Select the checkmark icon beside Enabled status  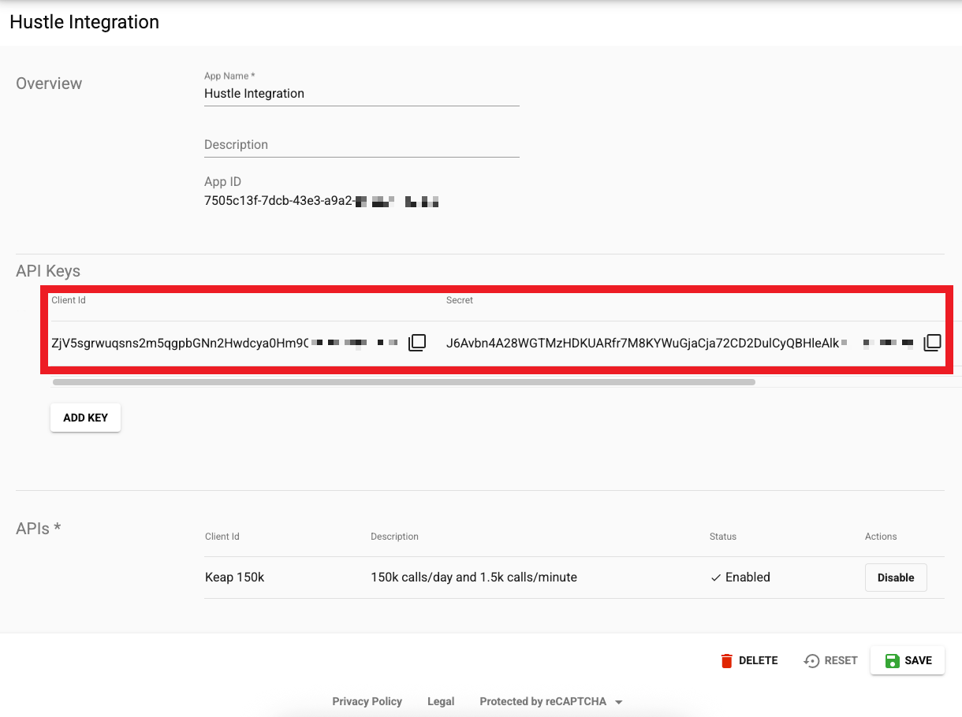[717, 577]
